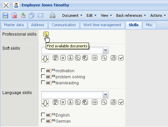Image resolution: width=168 pixels, height=127 pixels.
Task: Open the Work time management tab
Action: (x=102, y=25)
